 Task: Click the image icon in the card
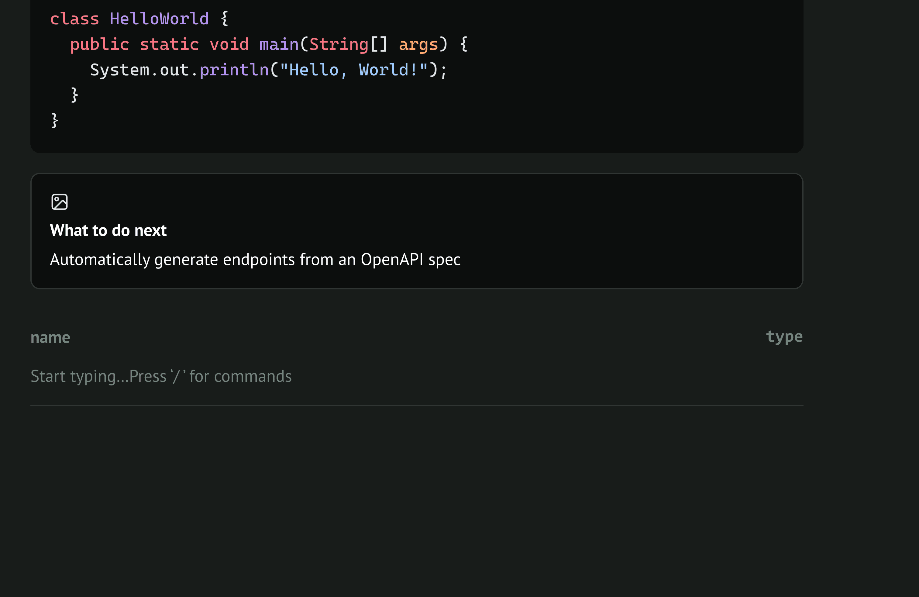60,202
